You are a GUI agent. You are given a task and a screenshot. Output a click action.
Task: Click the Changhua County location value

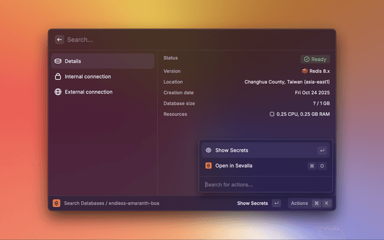point(287,82)
